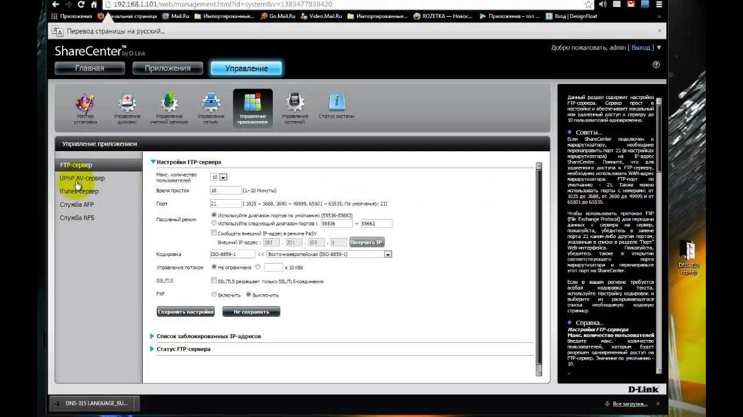Click the Время простоя input field
Viewport: 743px width, 417px height.
pos(226,191)
